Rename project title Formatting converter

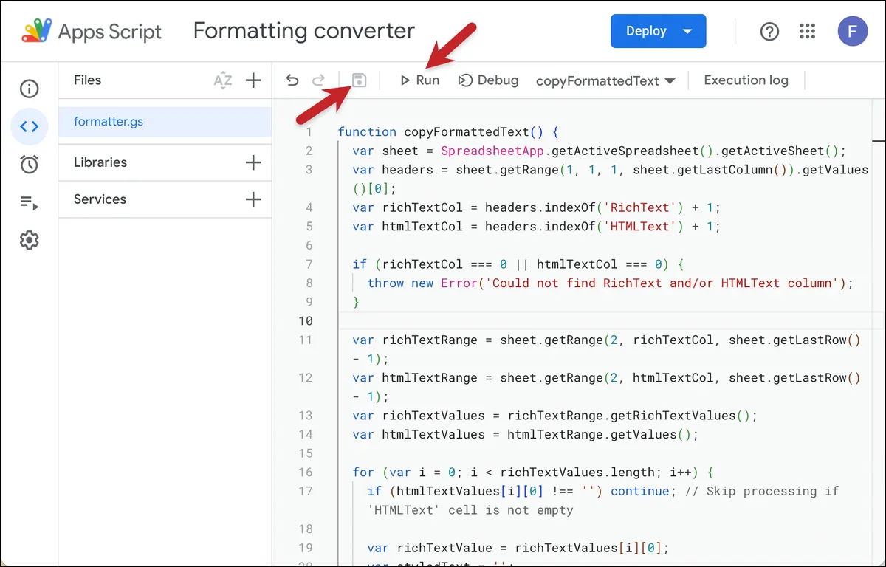(303, 31)
